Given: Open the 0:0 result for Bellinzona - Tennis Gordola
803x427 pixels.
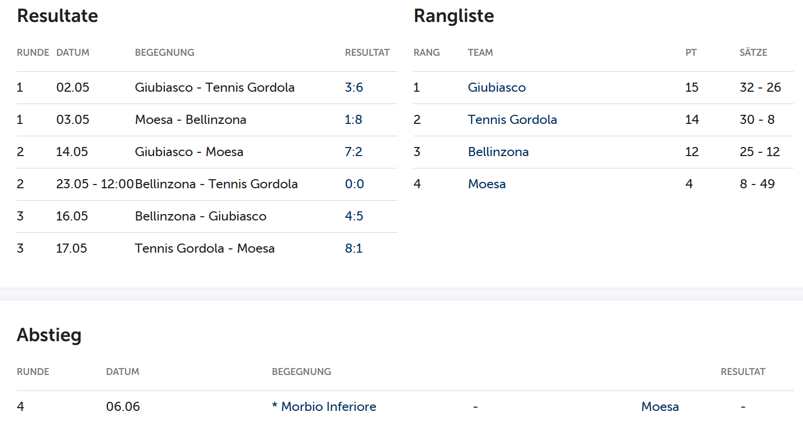Looking at the screenshot, I should (x=355, y=184).
